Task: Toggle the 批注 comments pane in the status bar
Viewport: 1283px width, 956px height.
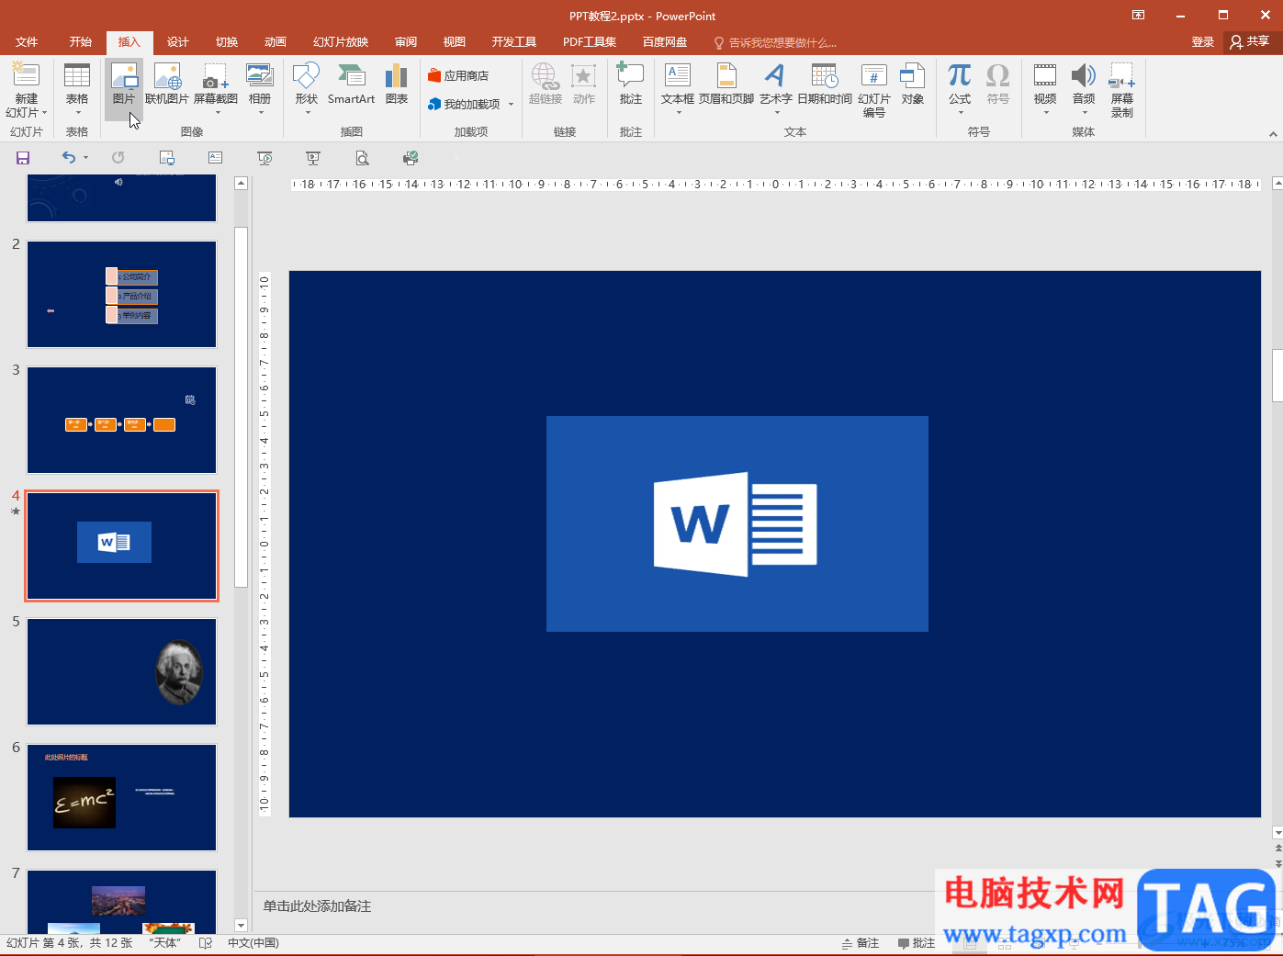Action: (x=917, y=943)
